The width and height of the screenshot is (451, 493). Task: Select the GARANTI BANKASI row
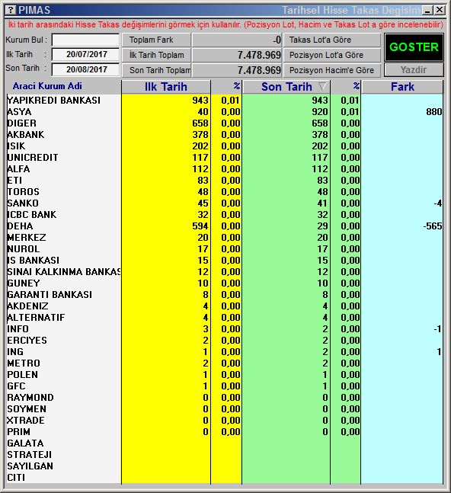pyautogui.click(x=225, y=295)
